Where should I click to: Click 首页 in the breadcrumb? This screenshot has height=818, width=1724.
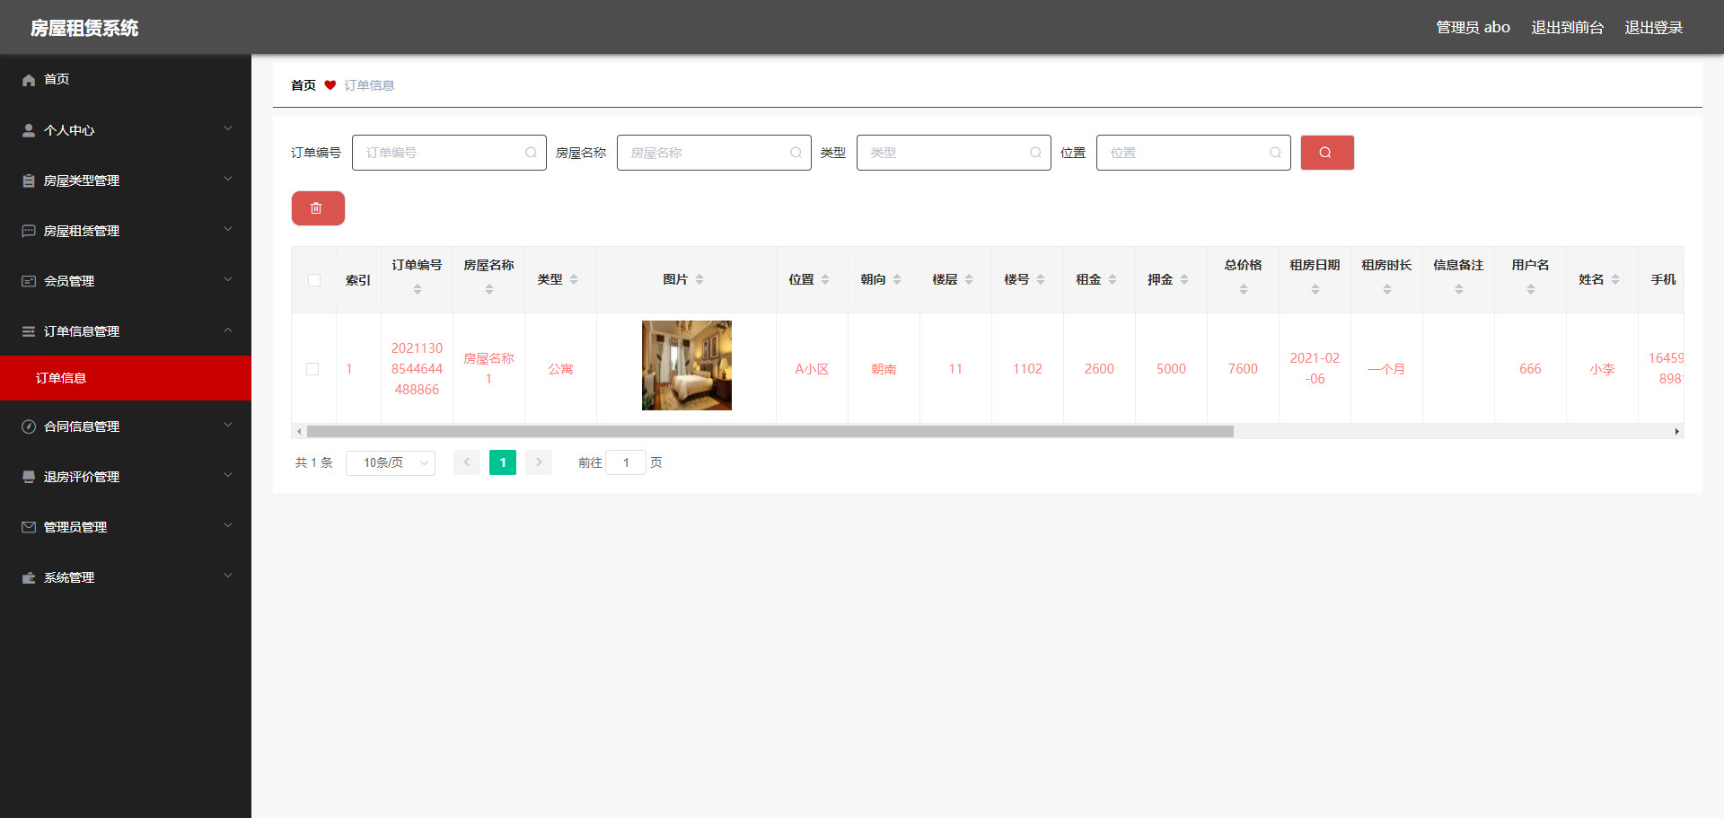point(303,85)
